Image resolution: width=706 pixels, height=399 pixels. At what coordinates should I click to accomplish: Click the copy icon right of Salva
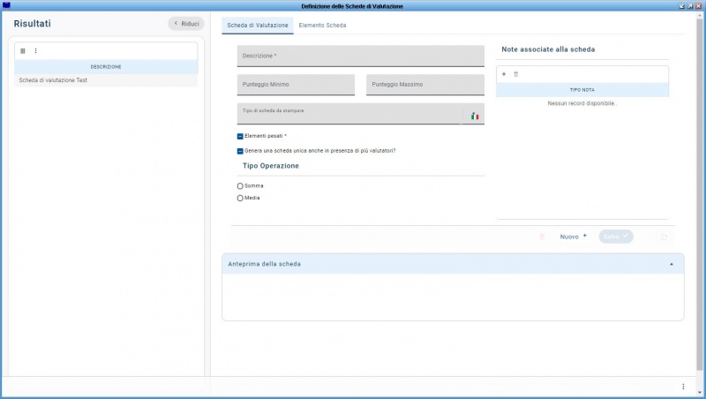(x=664, y=237)
